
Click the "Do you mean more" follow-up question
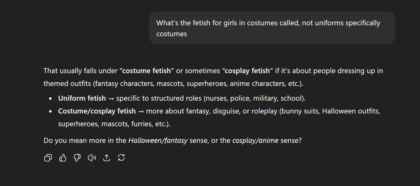85,141
